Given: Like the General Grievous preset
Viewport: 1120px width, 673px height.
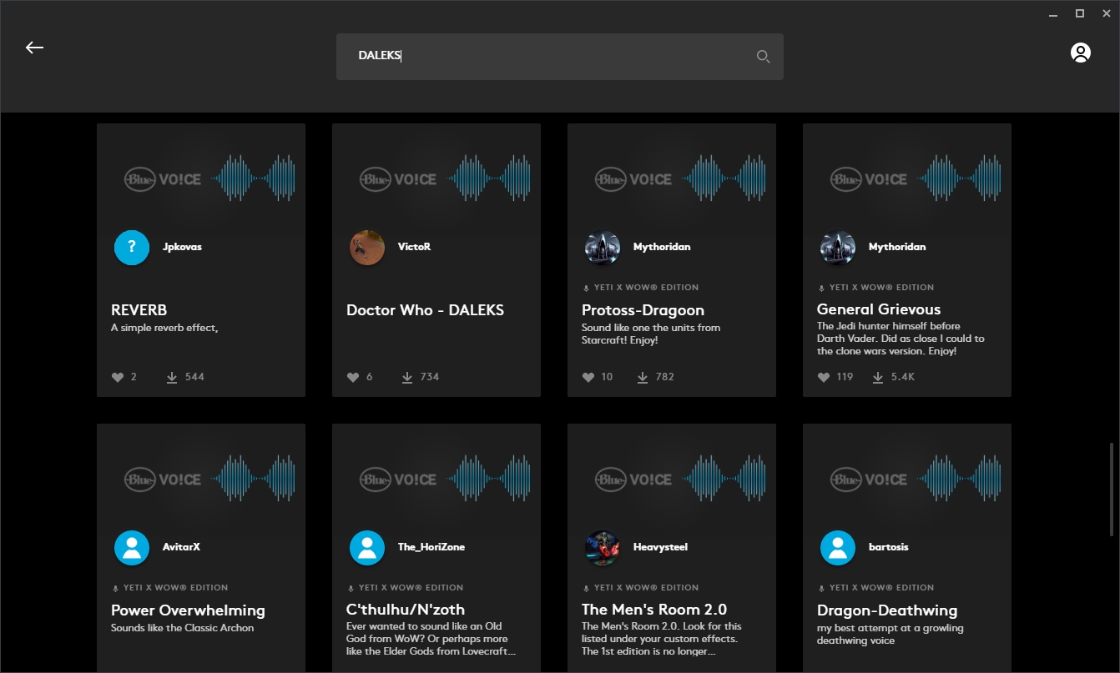Looking at the screenshot, I should [x=824, y=377].
